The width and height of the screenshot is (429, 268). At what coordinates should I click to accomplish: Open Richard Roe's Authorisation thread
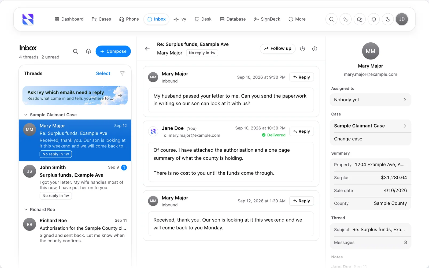(x=75, y=230)
